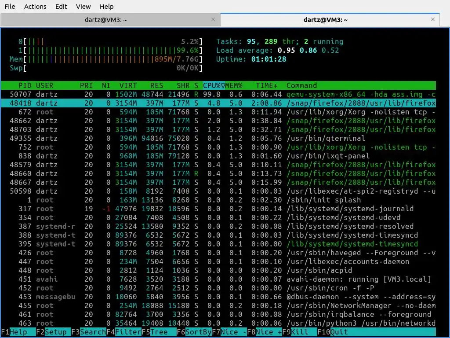450x338 pixels.
Task: Select acpid process row PID 448
Action: pos(218,270)
